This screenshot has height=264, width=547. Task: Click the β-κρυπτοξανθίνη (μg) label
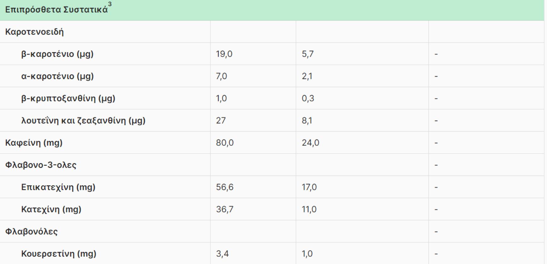click(68, 98)
